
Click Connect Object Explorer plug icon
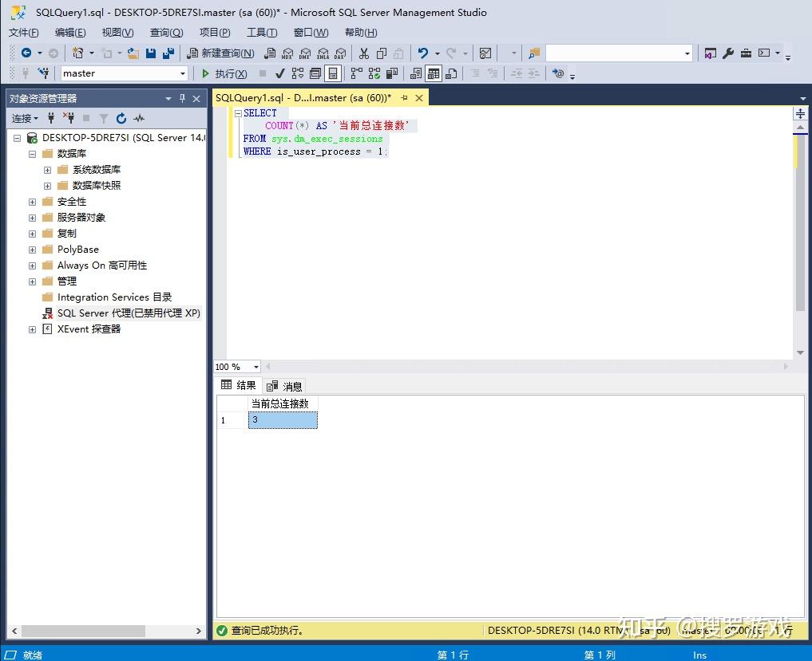point(51,119)
